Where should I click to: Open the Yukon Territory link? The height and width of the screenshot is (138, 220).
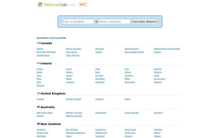[73, 55]
